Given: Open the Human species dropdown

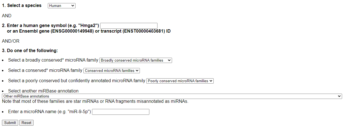Looking at the screenshot, I should (x=62, y=6).
